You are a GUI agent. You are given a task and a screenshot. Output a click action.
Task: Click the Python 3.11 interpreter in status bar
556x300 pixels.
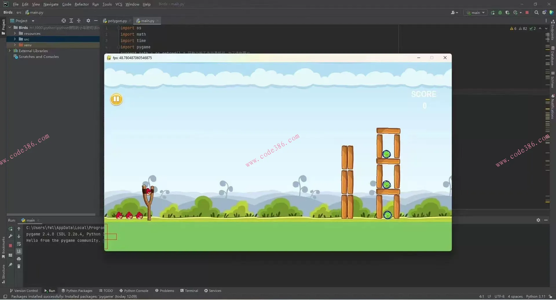[535, 297]
